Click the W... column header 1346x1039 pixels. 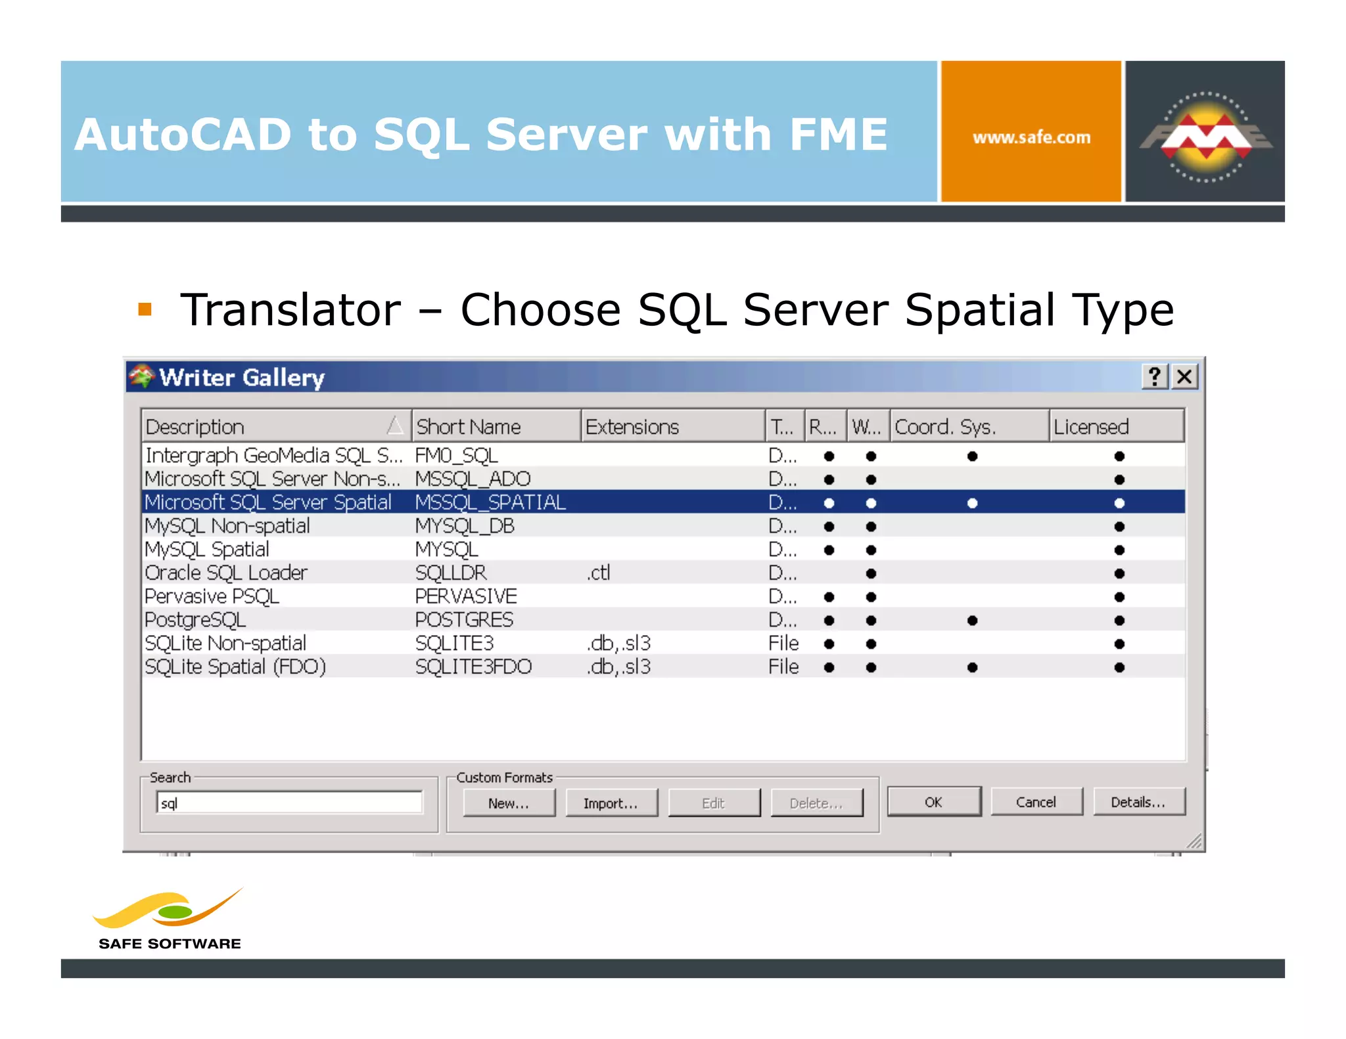(x=868, y=426)
